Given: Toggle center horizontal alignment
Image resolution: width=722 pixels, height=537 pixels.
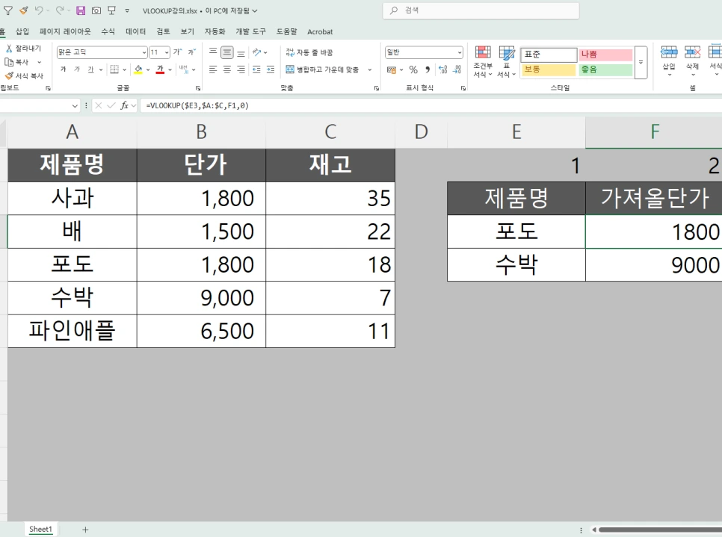Looking at the screenshot, I should pos(227,69).
